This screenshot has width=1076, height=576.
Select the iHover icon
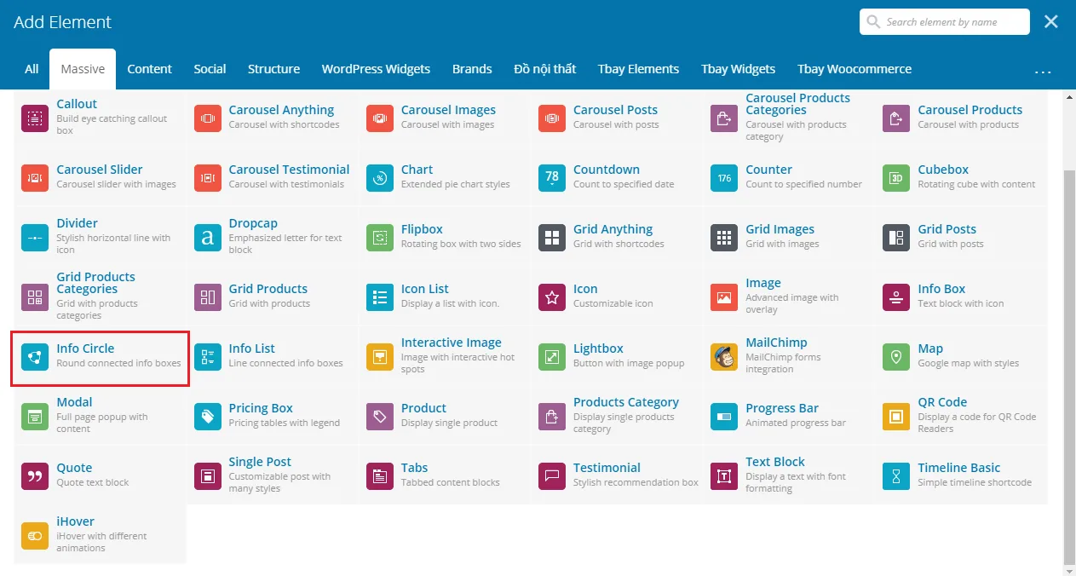35,536
